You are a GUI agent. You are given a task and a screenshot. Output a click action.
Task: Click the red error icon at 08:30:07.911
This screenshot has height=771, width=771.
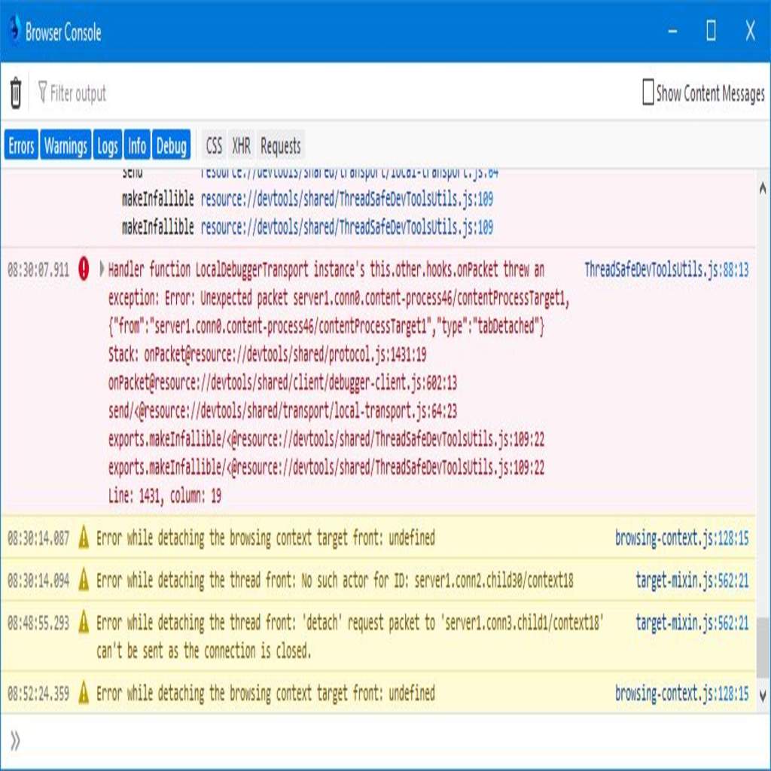point(84,269)
